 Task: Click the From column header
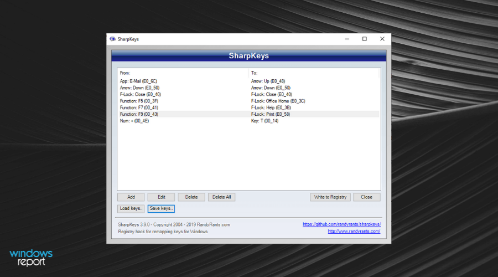(183, 73)
